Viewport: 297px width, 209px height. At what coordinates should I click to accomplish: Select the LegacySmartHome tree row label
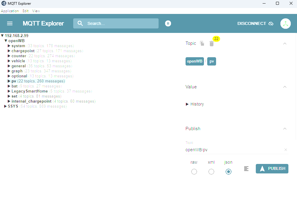[x=30, y=91]
